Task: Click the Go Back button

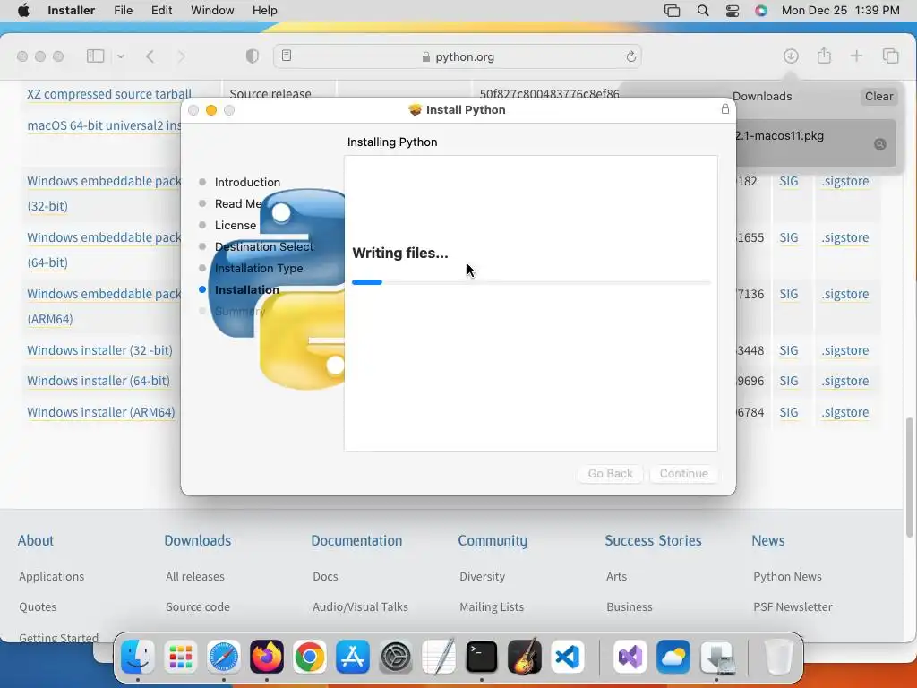Action: pyautogui.click(x=610, y=473)
